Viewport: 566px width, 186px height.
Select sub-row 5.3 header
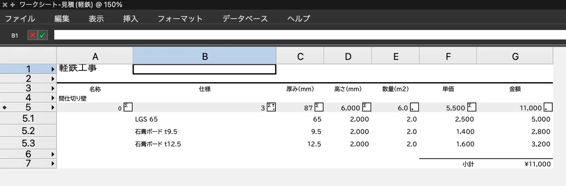click(28, 144)
